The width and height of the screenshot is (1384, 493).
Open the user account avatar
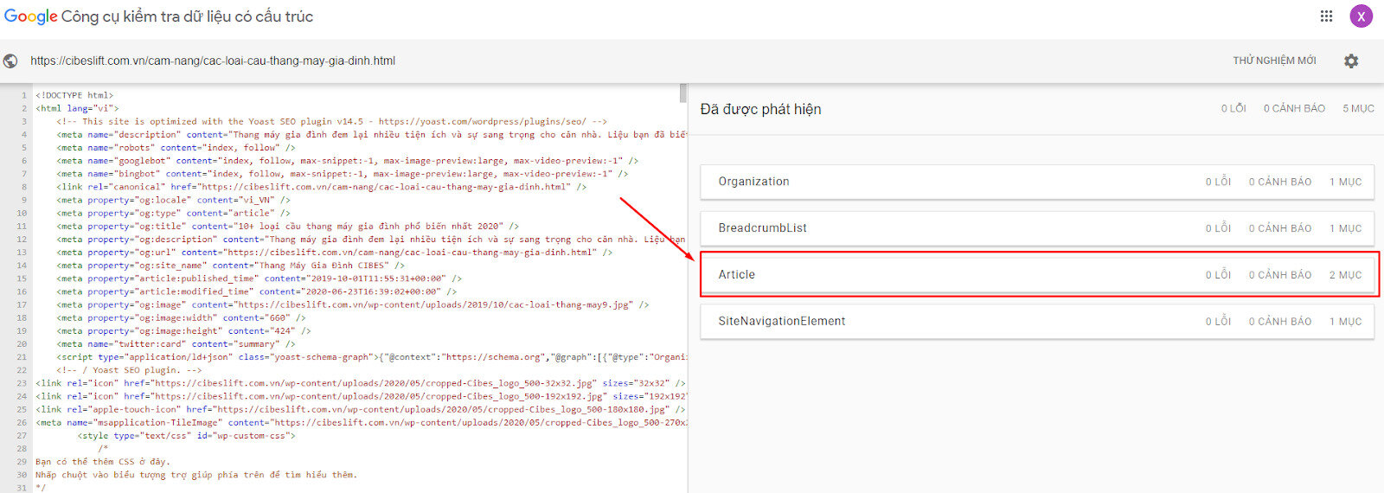pos(1362,16)
